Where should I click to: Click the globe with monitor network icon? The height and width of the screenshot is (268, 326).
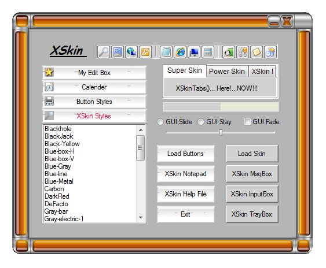click(x=131, y=52)
